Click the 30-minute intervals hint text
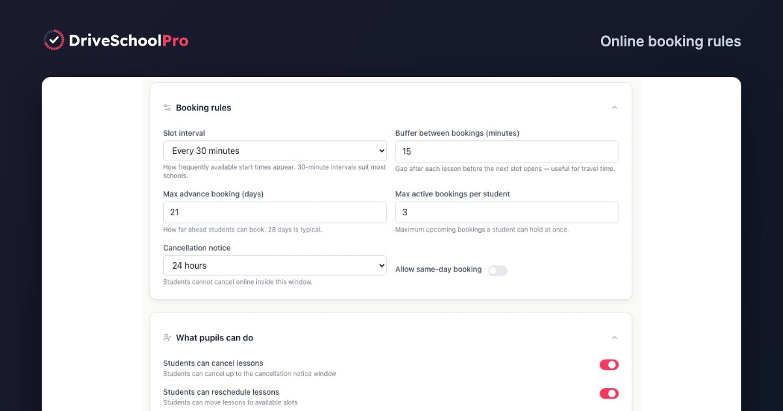This screenshot has width=783, height=411. click(275, 172)
